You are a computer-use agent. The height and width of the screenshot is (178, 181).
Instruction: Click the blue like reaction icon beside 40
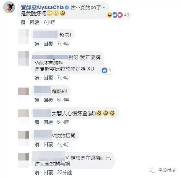coord(115,15)
